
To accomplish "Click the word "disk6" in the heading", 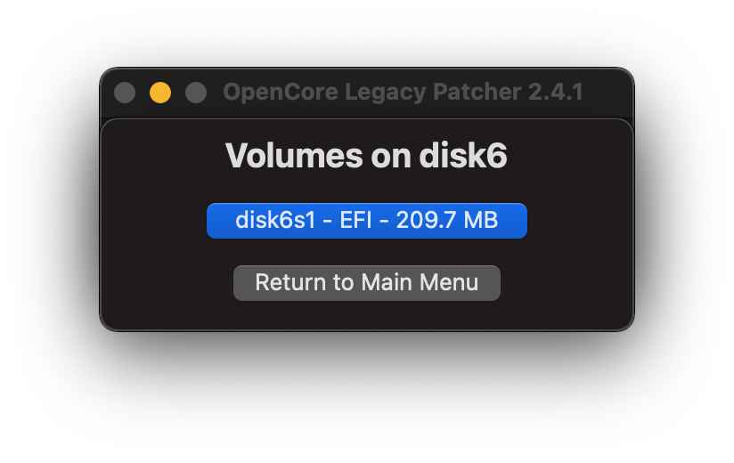I will (463, 155).
